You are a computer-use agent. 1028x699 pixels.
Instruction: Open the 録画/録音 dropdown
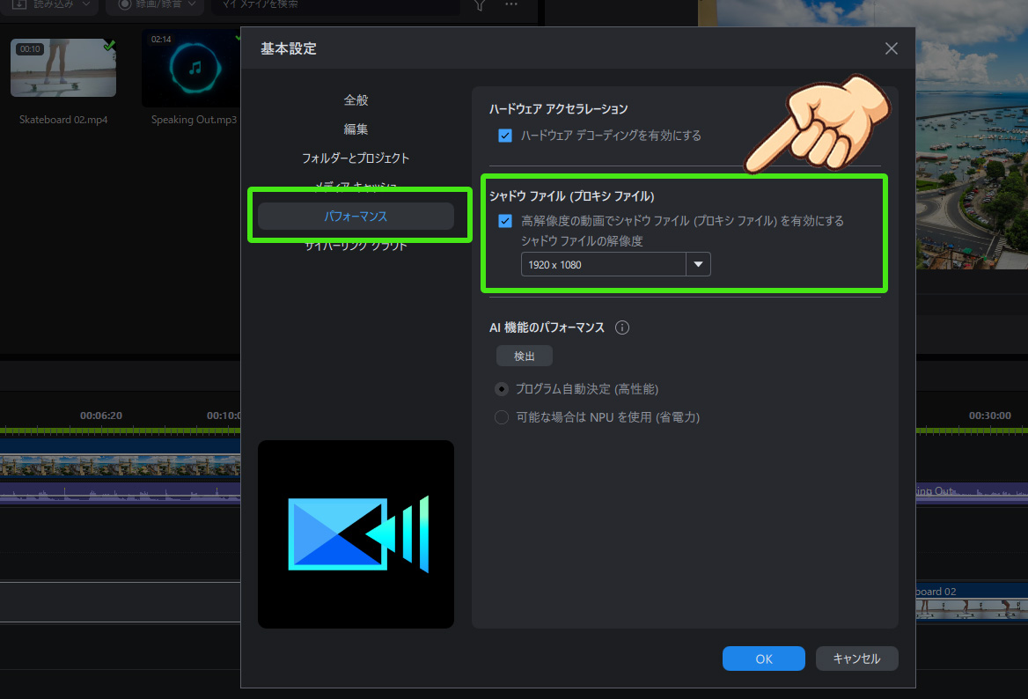pyautogui.click(x=156, y=5)
